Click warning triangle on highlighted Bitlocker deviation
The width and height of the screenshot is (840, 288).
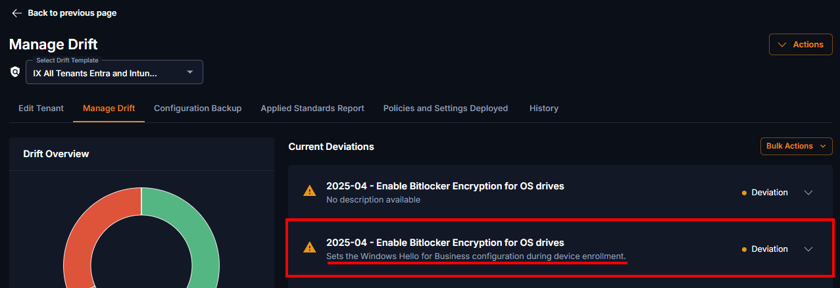coord(309,248)
